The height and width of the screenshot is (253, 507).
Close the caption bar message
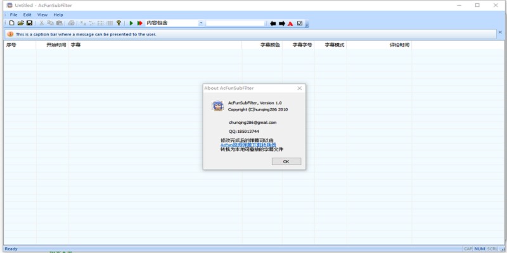[x=500, y=32]
